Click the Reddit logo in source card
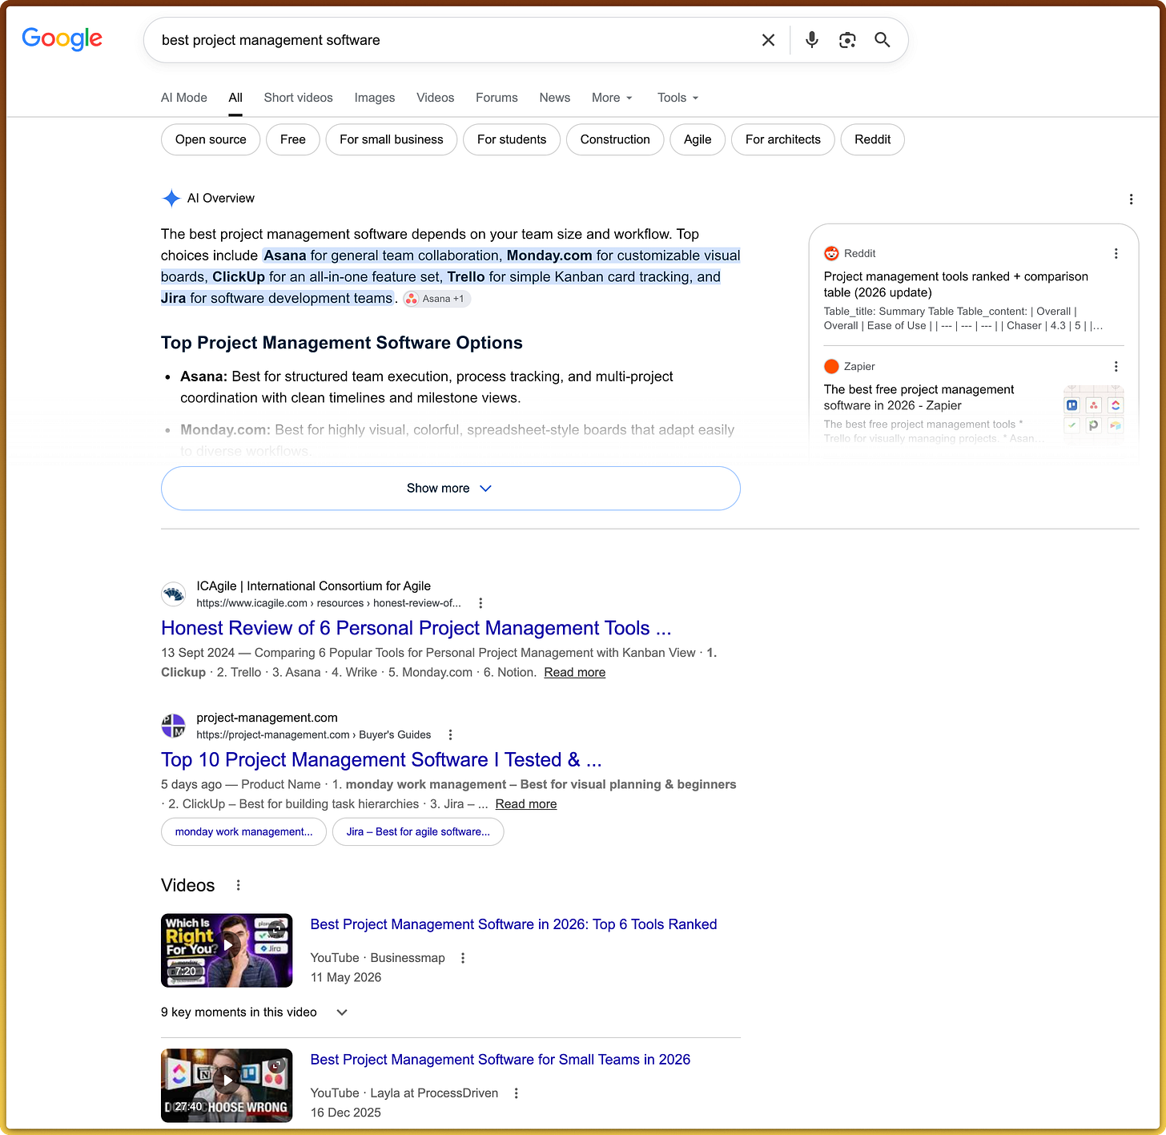 (831, 253)
